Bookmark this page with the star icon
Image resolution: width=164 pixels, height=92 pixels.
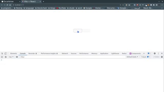click(x=123, y=5)
